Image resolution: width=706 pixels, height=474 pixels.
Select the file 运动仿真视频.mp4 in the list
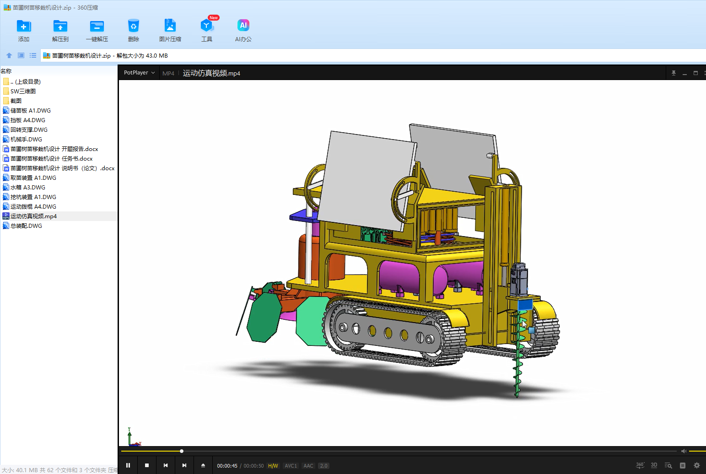[x=59, y=216]
